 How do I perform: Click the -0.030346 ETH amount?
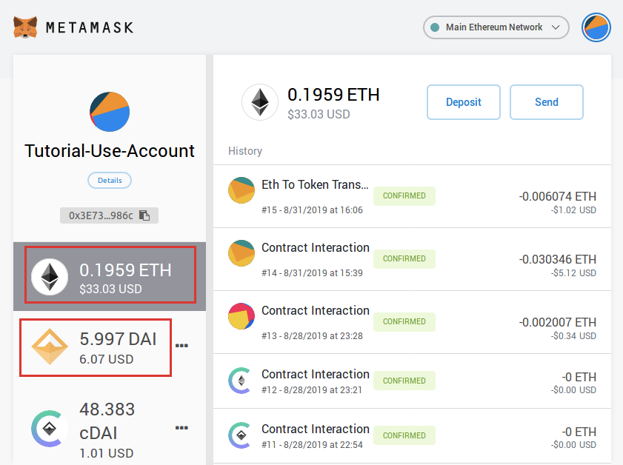pos(557,259)
